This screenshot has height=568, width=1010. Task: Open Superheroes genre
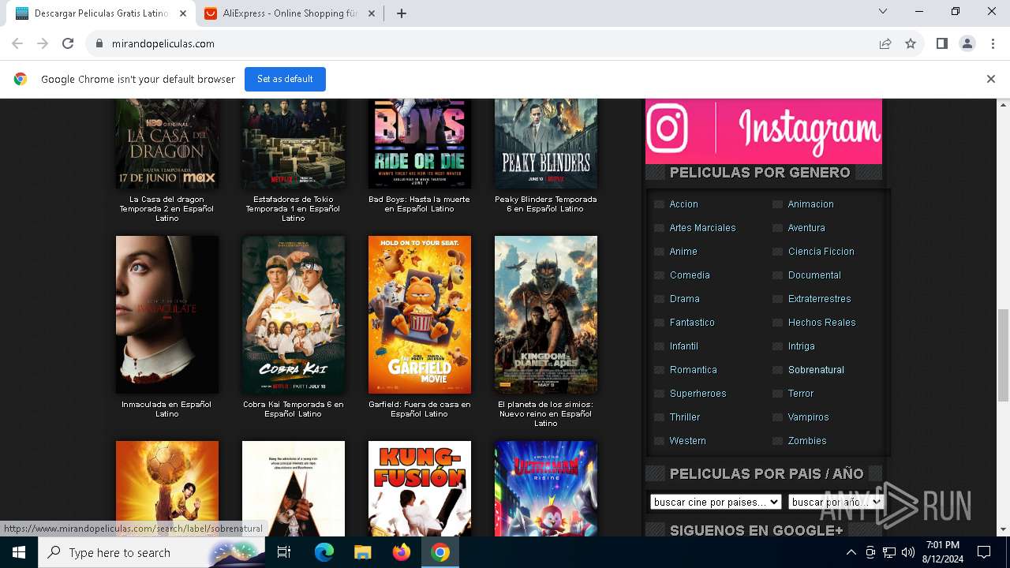698,394
